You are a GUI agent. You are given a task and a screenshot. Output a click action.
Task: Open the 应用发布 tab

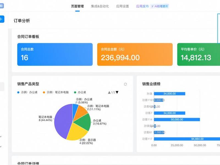[142, 6]
